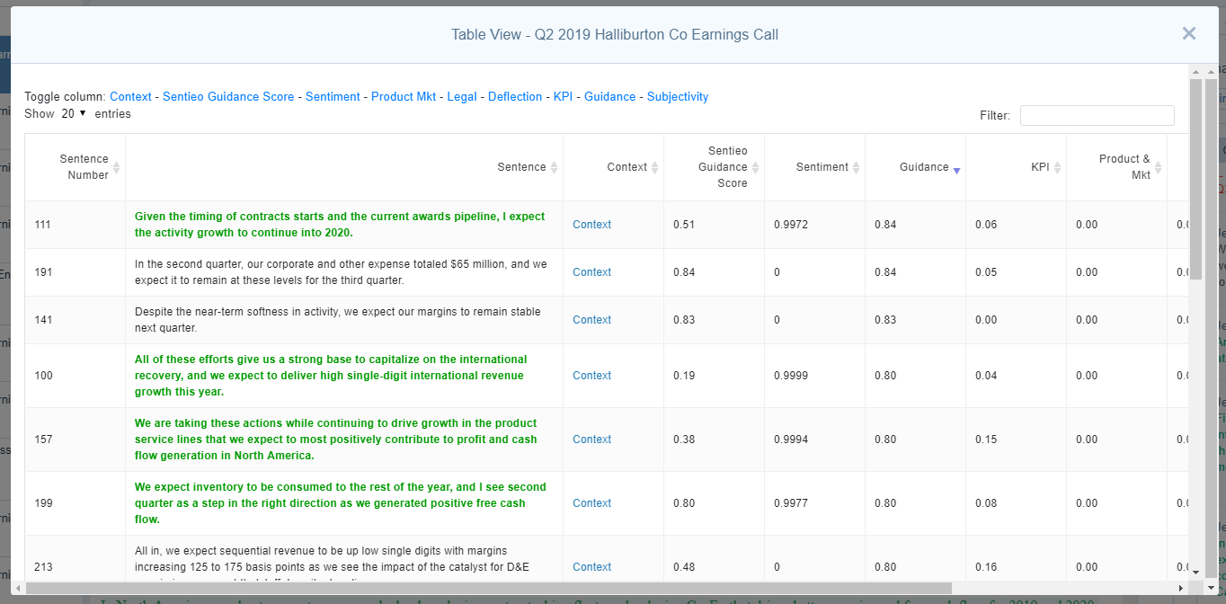This screenshot has height=604, width=1226.
Task: Toggle the KPI column in Toggle column list
Action: (x=564, y=97)
